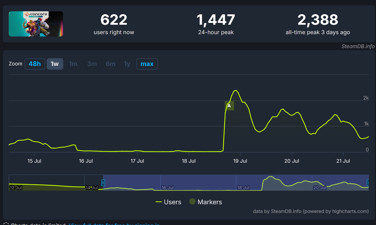Screen dimensions: 376x225
Task: Click the 21 Jul axis label
Action: coord(343,161)
